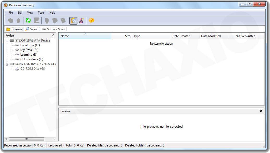The height and width of the screenshot is (153, 270).
Task: Switch to the Surface Scan tab
Action: 54,29
